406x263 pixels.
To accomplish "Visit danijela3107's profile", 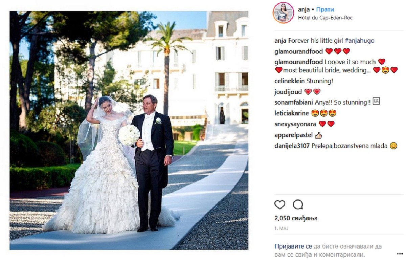I will (292, 146).
